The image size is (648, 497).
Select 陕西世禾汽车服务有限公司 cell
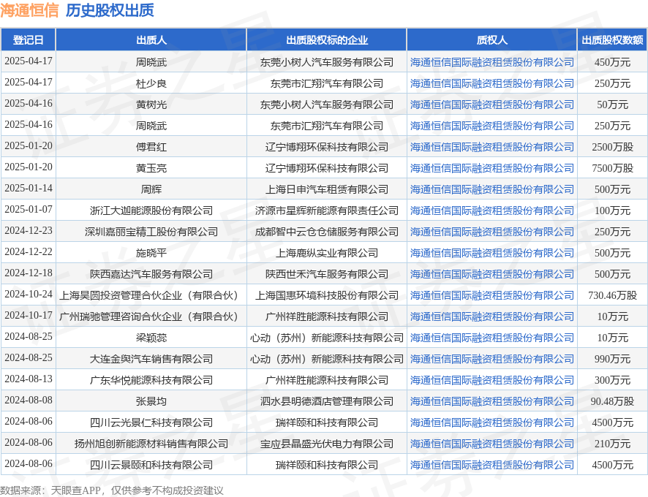pyautogui.click(x=326, y=274)
